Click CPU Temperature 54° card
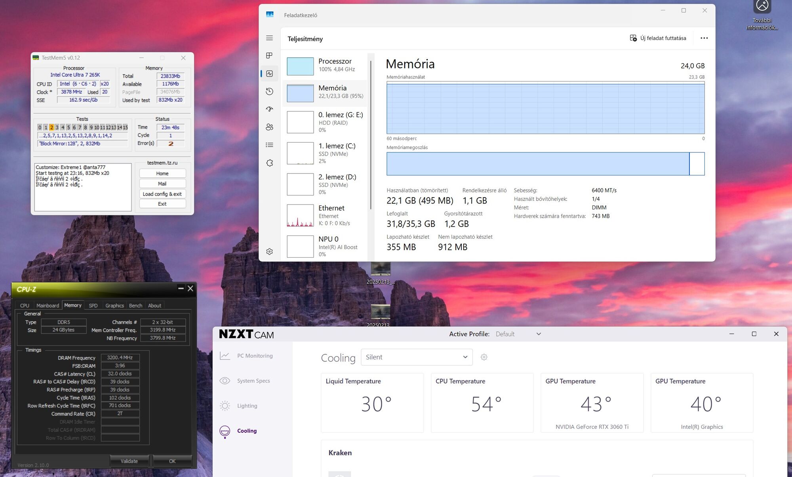792x477 pixels. click(482, 403)
